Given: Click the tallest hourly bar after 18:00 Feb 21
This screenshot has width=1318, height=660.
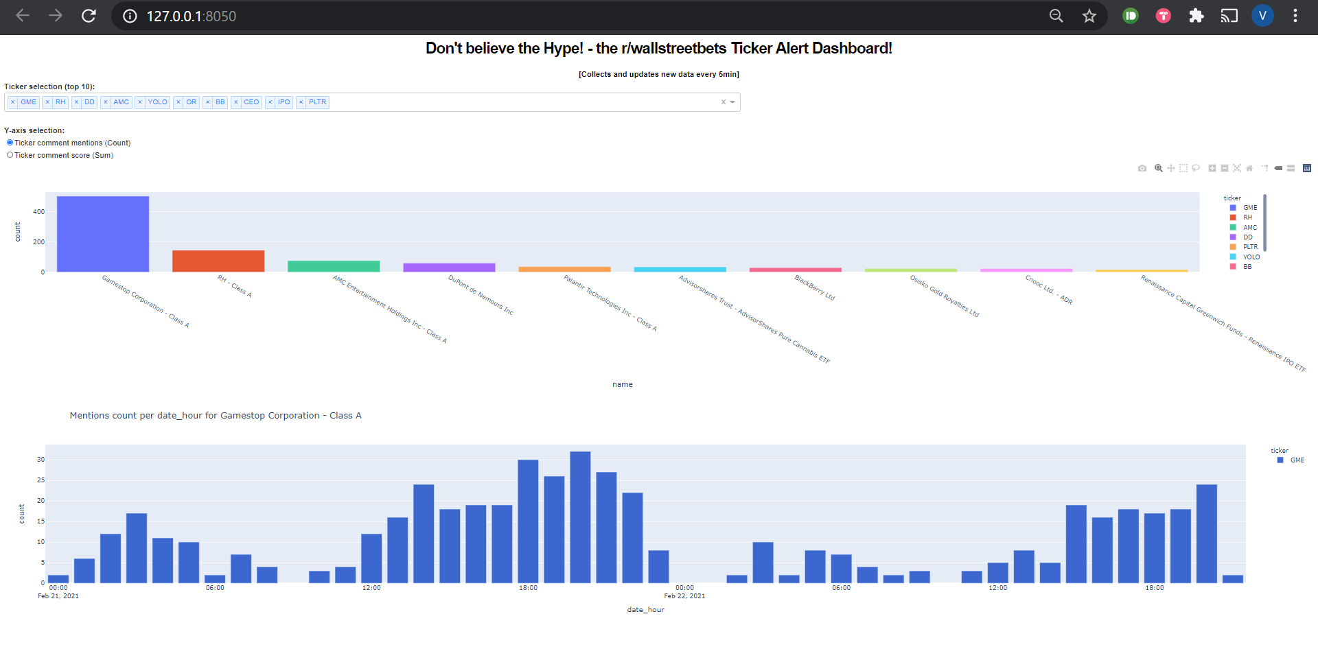Looking at the screenshot, I should 580,517.
